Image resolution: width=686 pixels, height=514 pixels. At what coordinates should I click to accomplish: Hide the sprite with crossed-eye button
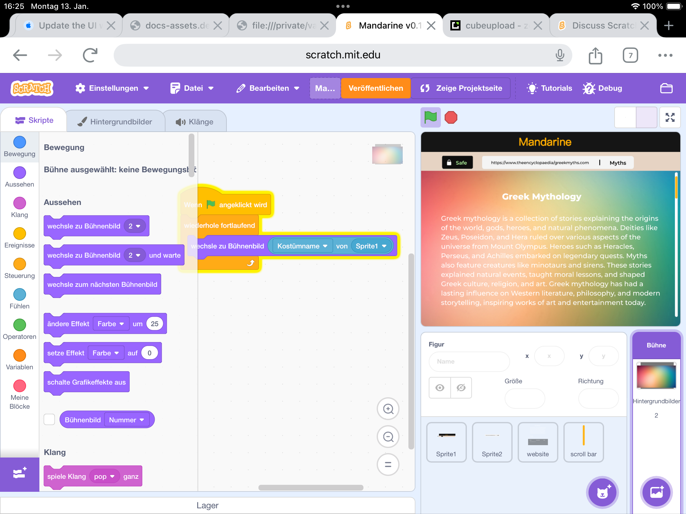point(461,388)
